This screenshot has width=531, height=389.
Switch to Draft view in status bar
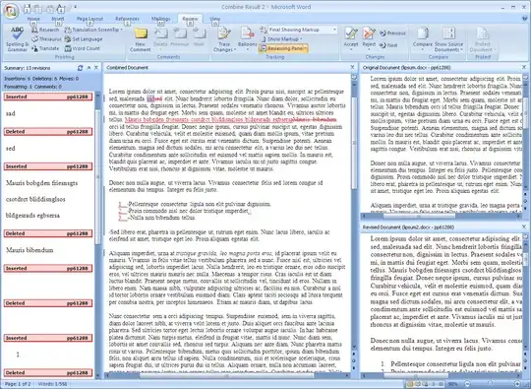441,384
